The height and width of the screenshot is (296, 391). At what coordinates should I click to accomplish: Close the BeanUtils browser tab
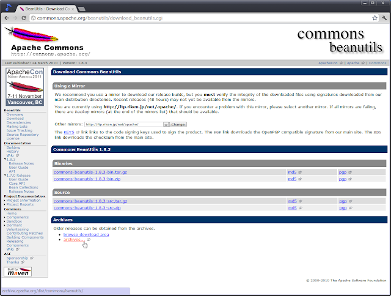pos(73,9)
